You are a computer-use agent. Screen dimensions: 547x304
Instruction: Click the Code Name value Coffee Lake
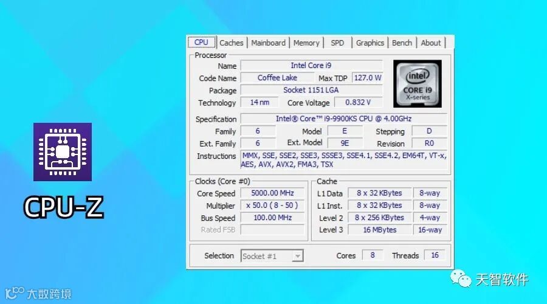point(277,78)
